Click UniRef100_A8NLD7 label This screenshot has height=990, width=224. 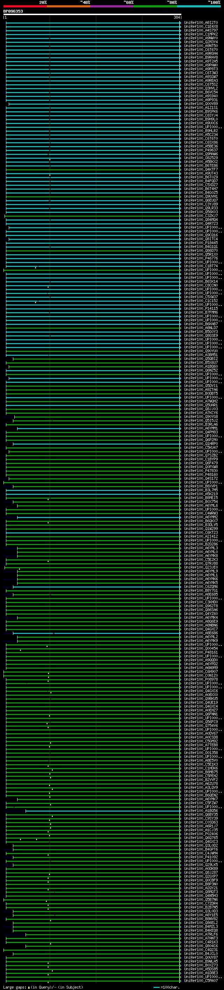[201, 328]
